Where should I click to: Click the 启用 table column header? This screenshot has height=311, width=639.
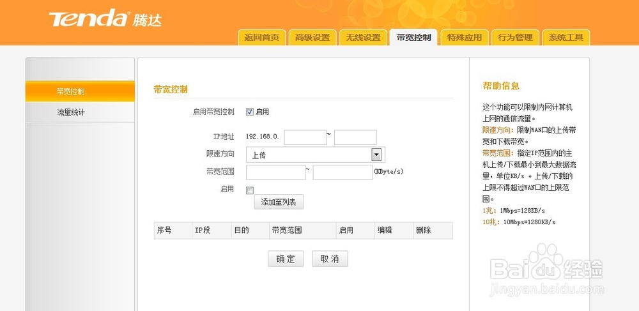(x=355, y=231)
